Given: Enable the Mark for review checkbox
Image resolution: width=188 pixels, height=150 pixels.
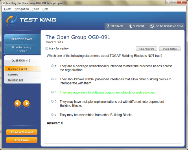Looking at the screenshot, I should point(47,48).
